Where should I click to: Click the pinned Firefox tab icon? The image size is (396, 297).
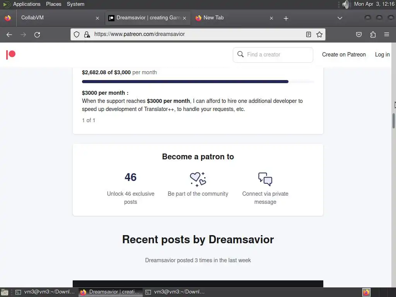pos(8,18)
